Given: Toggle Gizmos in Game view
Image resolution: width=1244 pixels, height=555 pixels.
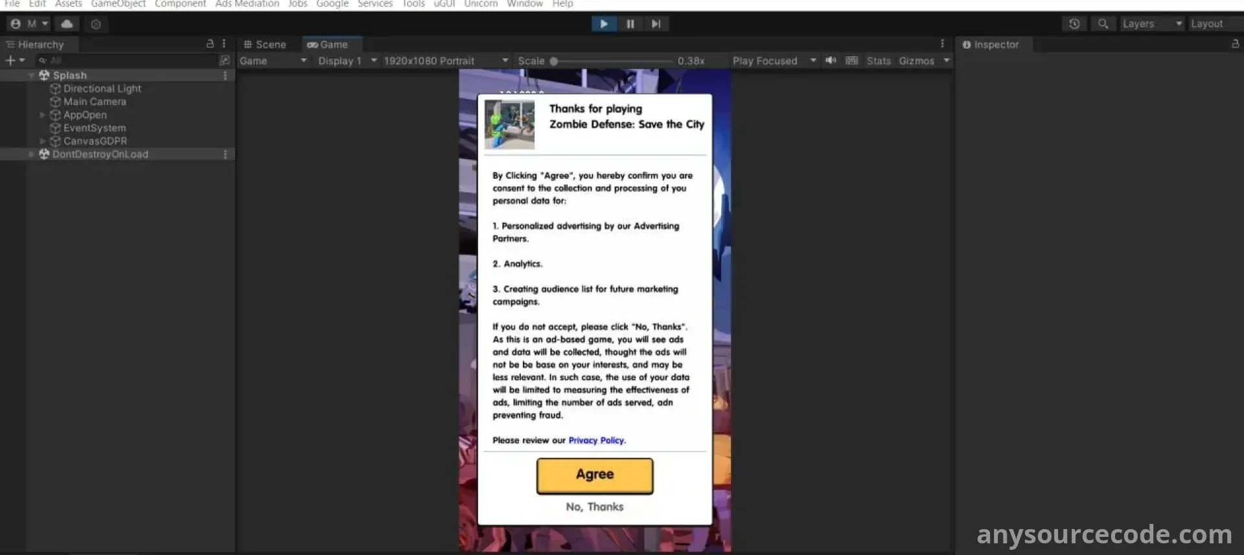Looking at the screenshot, I should (916, 61).
